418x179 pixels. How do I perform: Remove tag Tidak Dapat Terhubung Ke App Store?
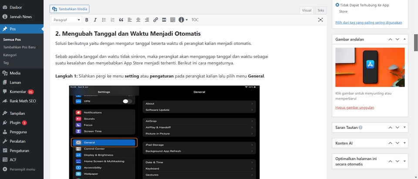point(337,5)
